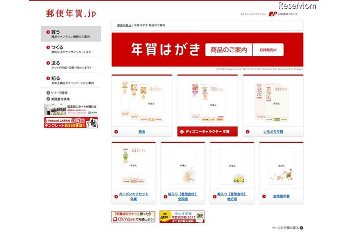Click the 商品のご案内 button in banner

coord(228,50)
